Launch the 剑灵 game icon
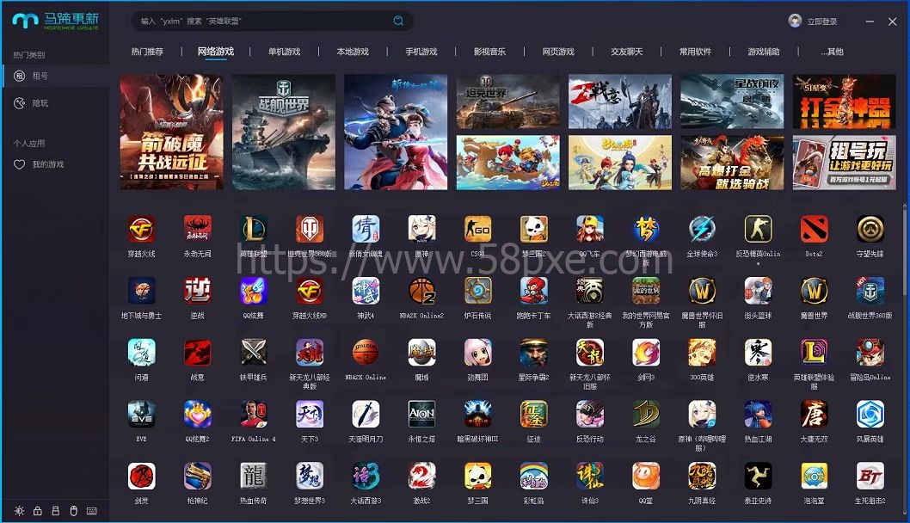Viewport: 910px width, 523px height. click(x=141, y=476)
